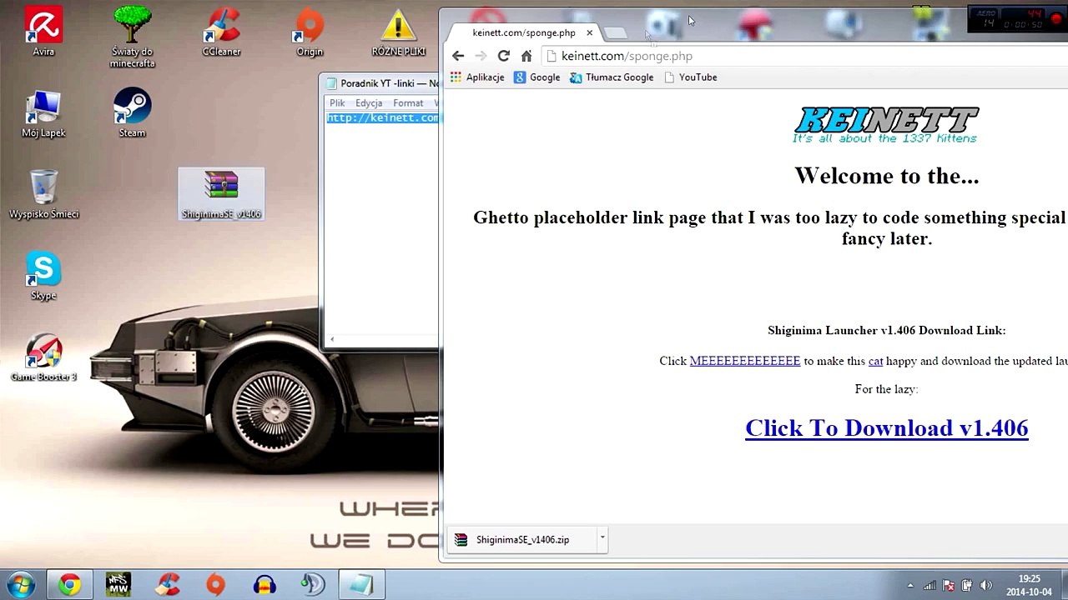
Task: Expand the ShiginimaSE_v1406.zip download options arrow
Action: pyautogui.click(x=602, y=539)
